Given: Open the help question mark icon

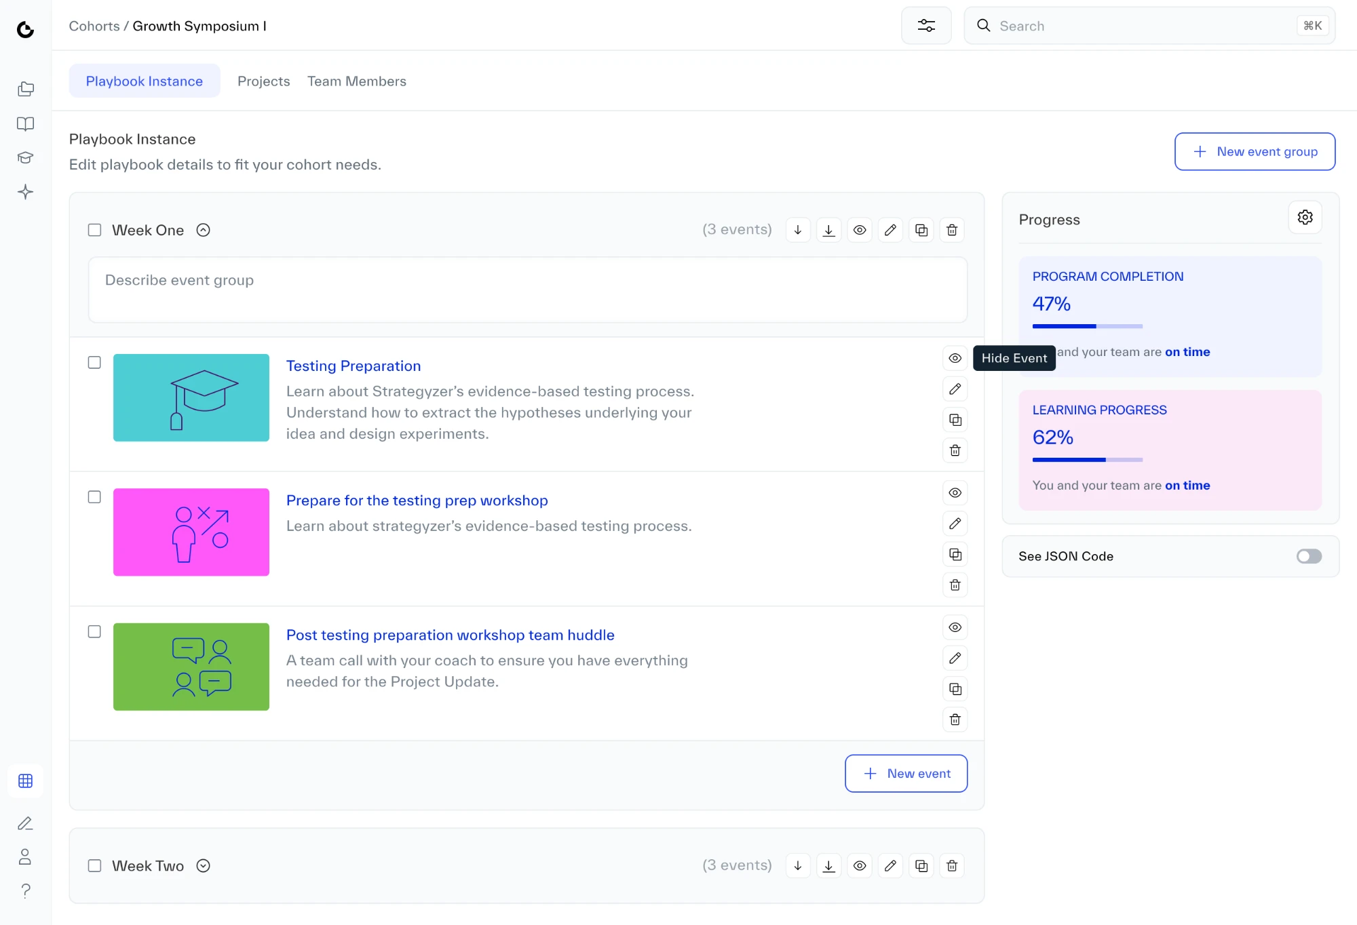Looking at the screenshot, I should point(26,890).
